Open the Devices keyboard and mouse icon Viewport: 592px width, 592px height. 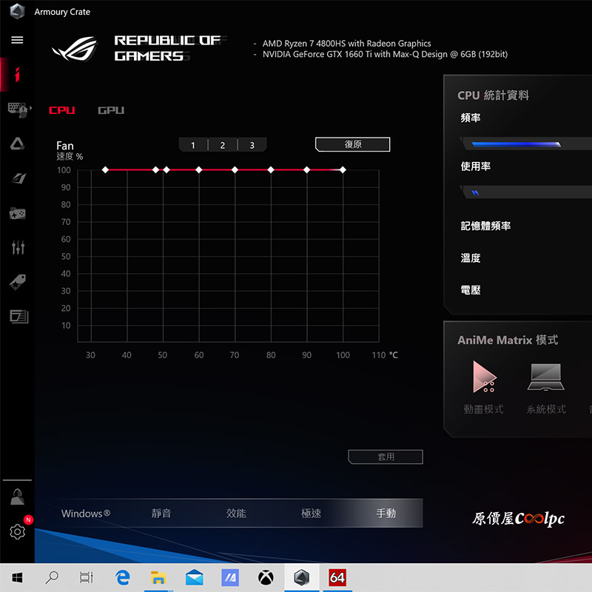point(18,110)
